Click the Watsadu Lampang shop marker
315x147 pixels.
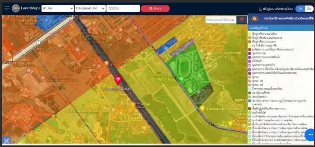(29, 70)
